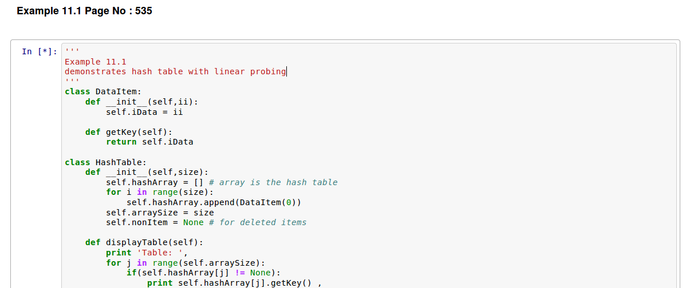Click the 'class DataItem:' line
This screenshot has width=686, height=288.
click(x=103, y=91)
